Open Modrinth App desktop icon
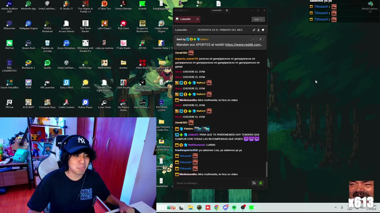The image size is (380, 213). pyautogui.click(x=28, y=6)
